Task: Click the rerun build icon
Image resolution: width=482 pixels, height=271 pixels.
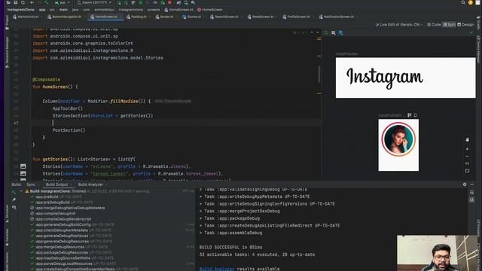Action: coord(14,192)
